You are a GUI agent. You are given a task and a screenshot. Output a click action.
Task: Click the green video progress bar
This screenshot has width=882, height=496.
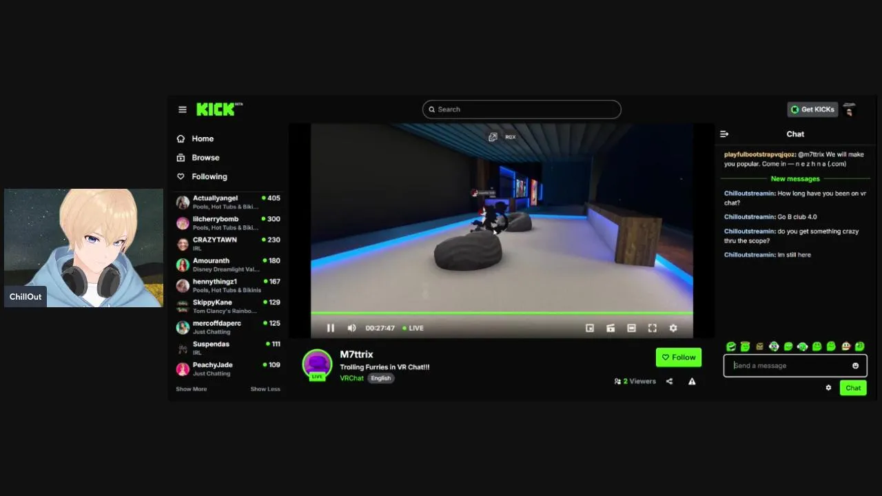point(502,313)
